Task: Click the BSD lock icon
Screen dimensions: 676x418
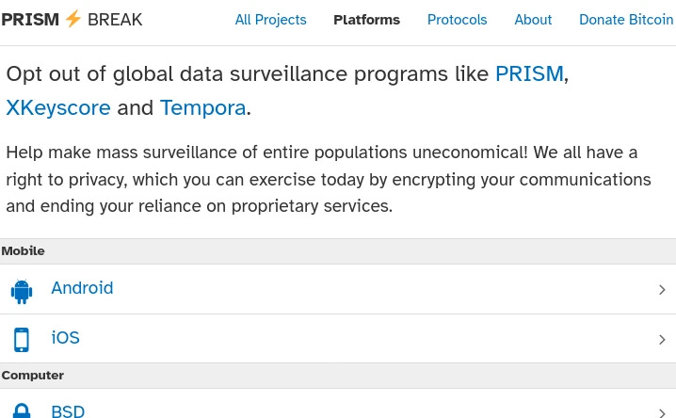Action: click(22, 410)
